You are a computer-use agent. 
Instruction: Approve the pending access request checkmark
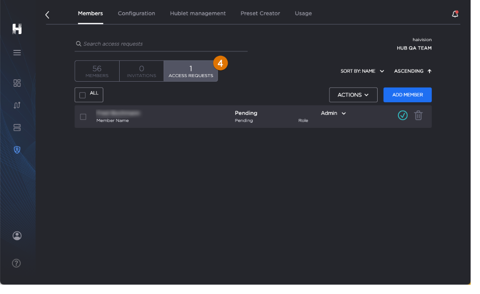pos(402,115)
